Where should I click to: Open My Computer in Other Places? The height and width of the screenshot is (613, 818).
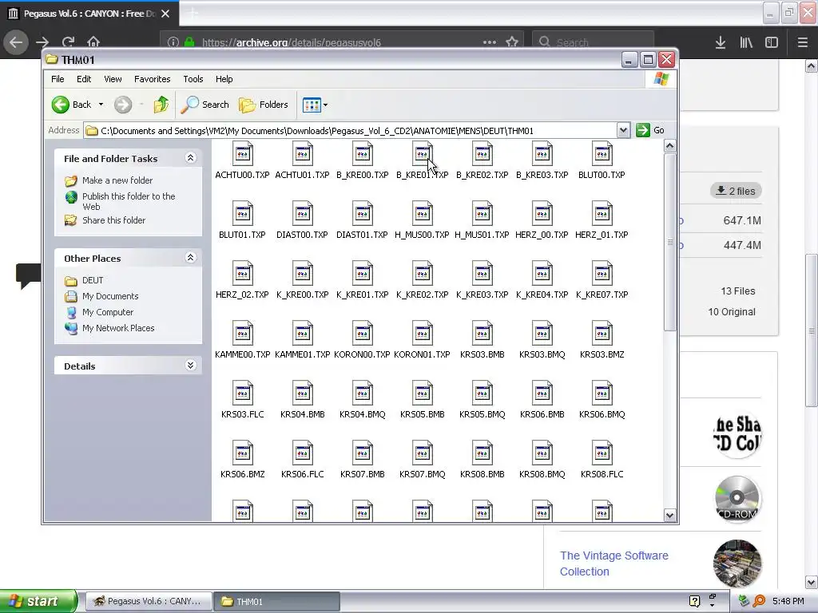pos(108,312)
